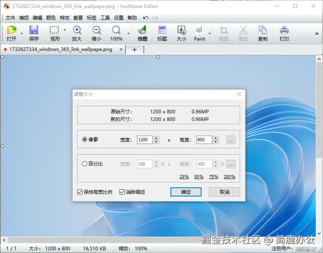Expand the Paint external editor dropdown
Screen dimensions: 323x253
point(209,33)
